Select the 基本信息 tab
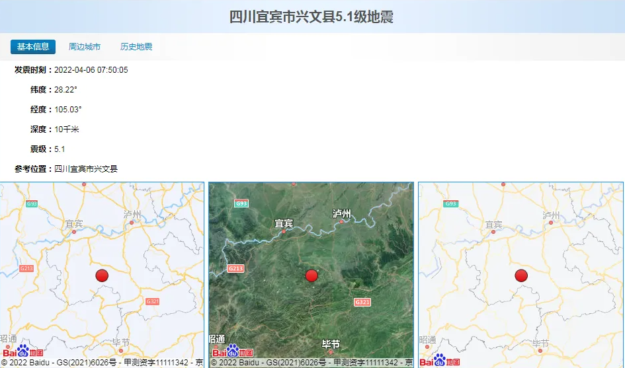Screen dimensions: 625x368 coord(32,47)
